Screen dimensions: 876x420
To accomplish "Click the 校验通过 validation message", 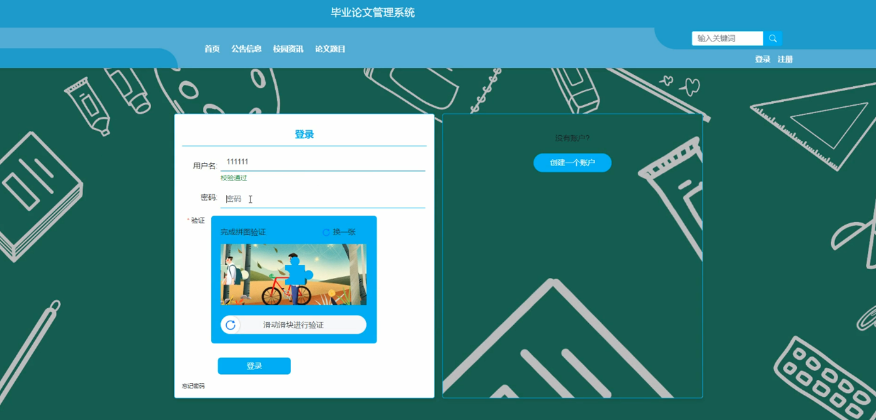I will pyautogui.click(x=234, y=178).
